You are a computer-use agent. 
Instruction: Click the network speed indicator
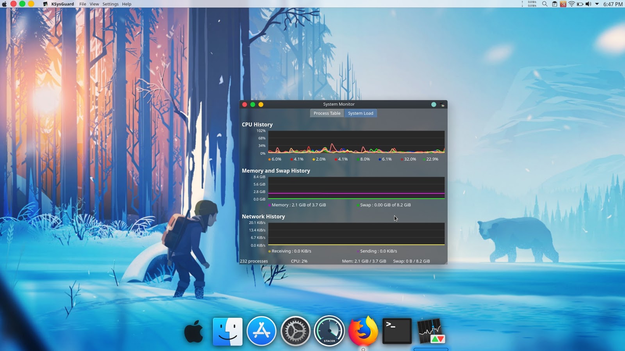point(529,4)
